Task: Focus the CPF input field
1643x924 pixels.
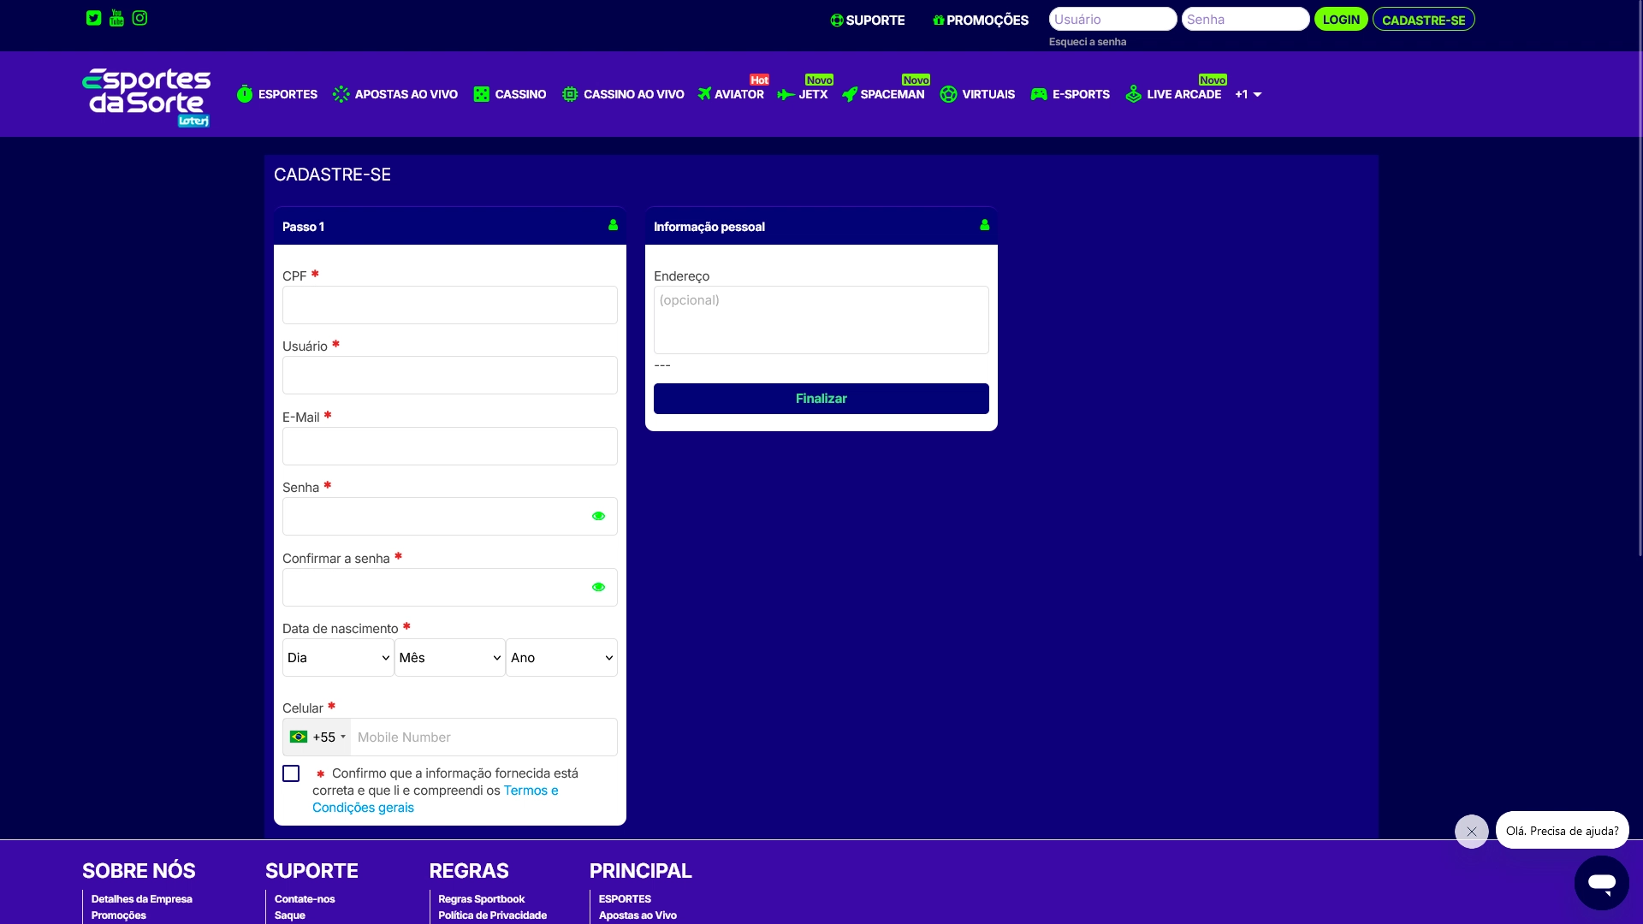Action: pyautogui.click(x=449, y=305)
